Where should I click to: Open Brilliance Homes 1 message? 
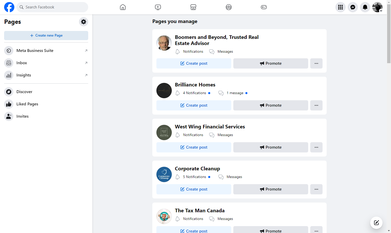[x=233, y=93]
